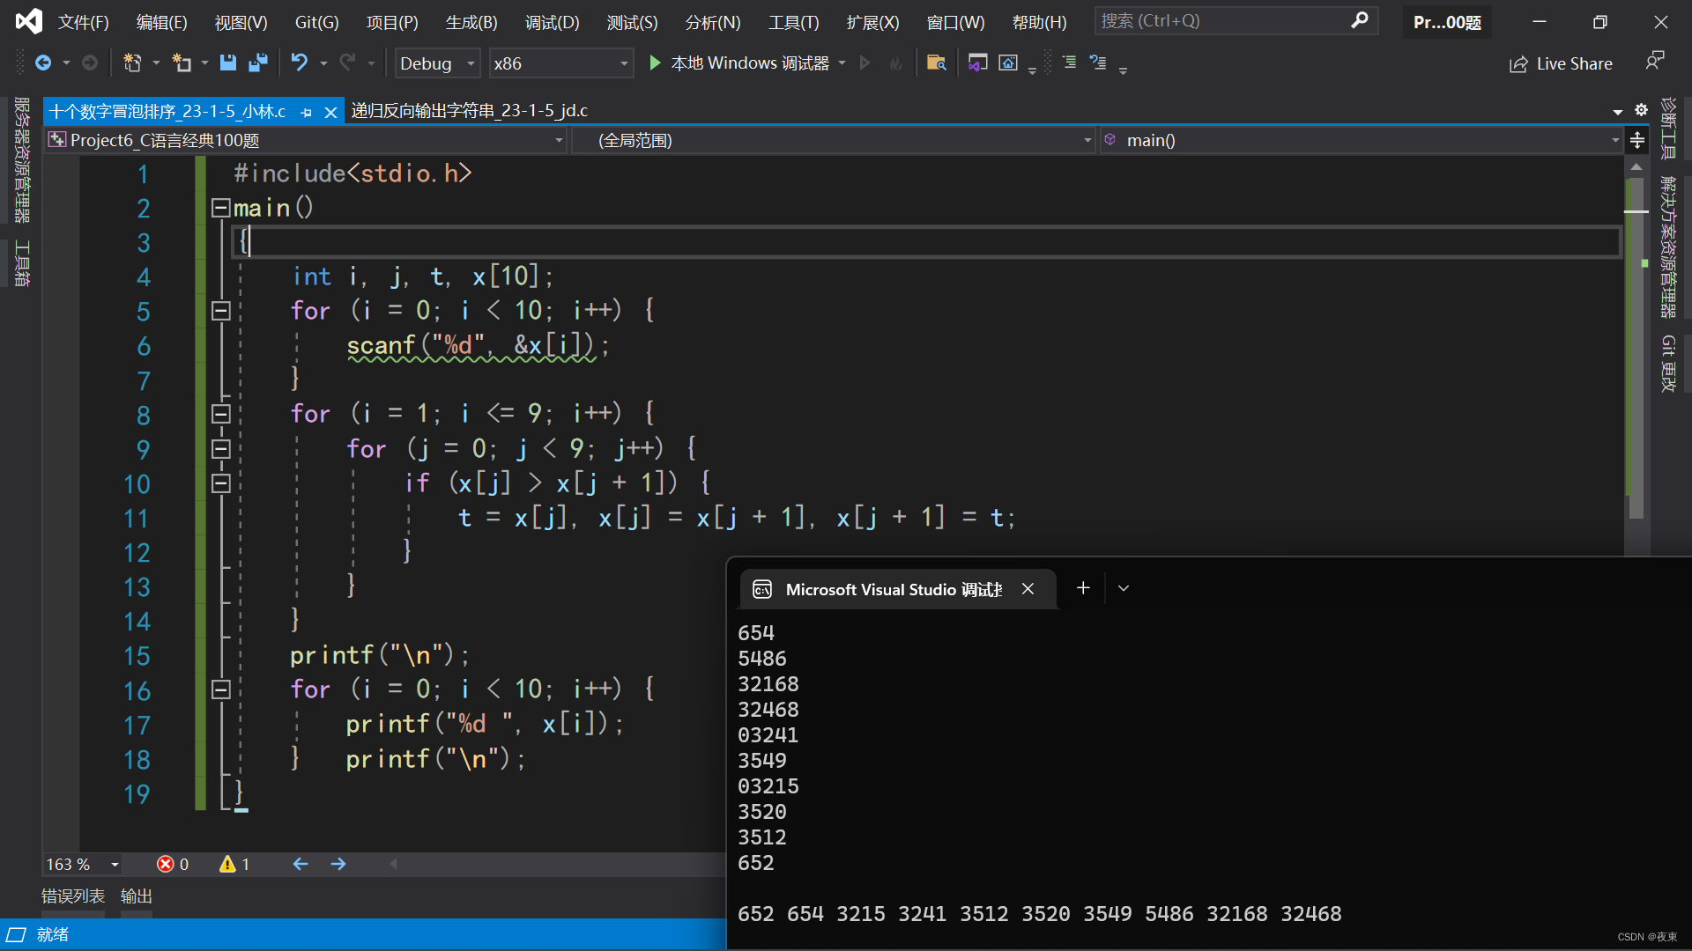Add a new terminal tab with plus button
This screenshot has height=951, width=1692.
click(1083, 588)
